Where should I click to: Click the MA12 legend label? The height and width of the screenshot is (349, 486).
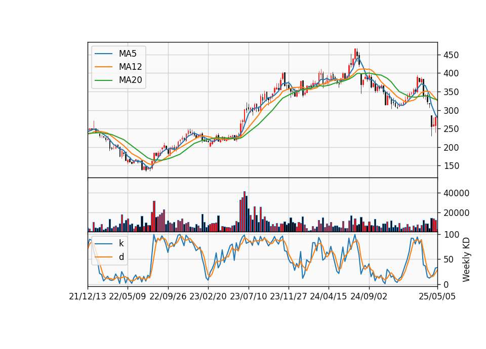click(x=130, y=67)
